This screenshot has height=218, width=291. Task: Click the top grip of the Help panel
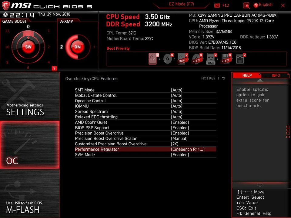(x=260, y=81)
